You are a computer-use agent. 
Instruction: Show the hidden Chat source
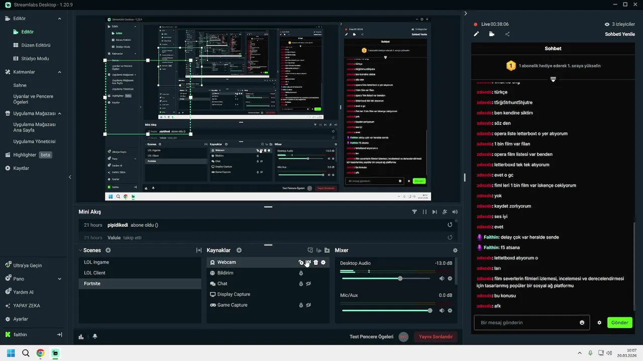308,284
